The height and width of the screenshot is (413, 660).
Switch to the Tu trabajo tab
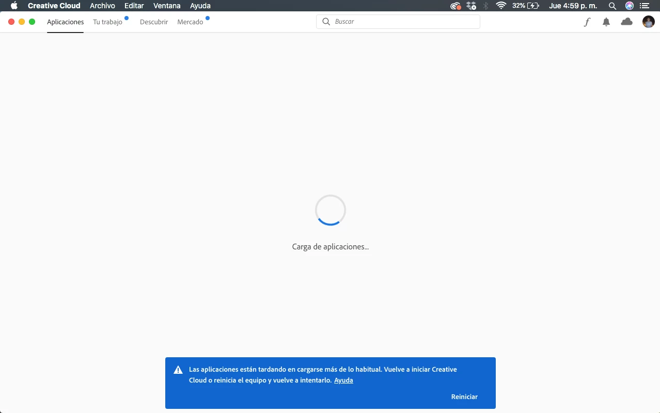tap(108, 22)
